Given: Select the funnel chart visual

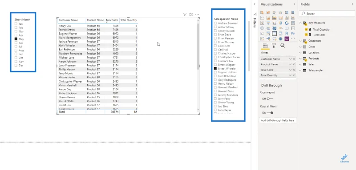Looking at the screenshot, I should point(268,23).
